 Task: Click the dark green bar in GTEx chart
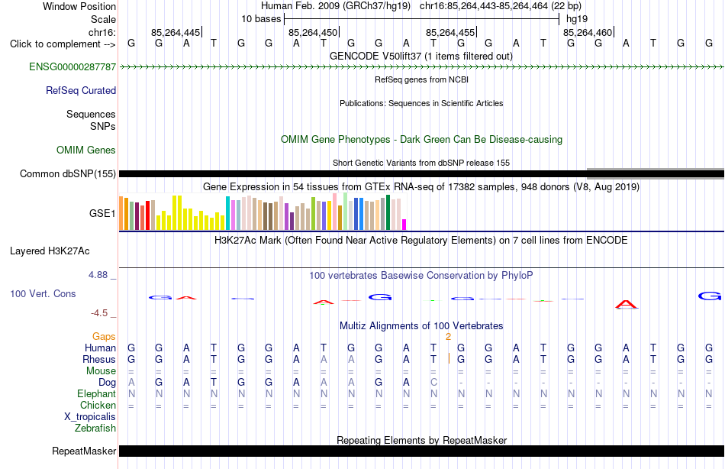(x=388, y=212)
